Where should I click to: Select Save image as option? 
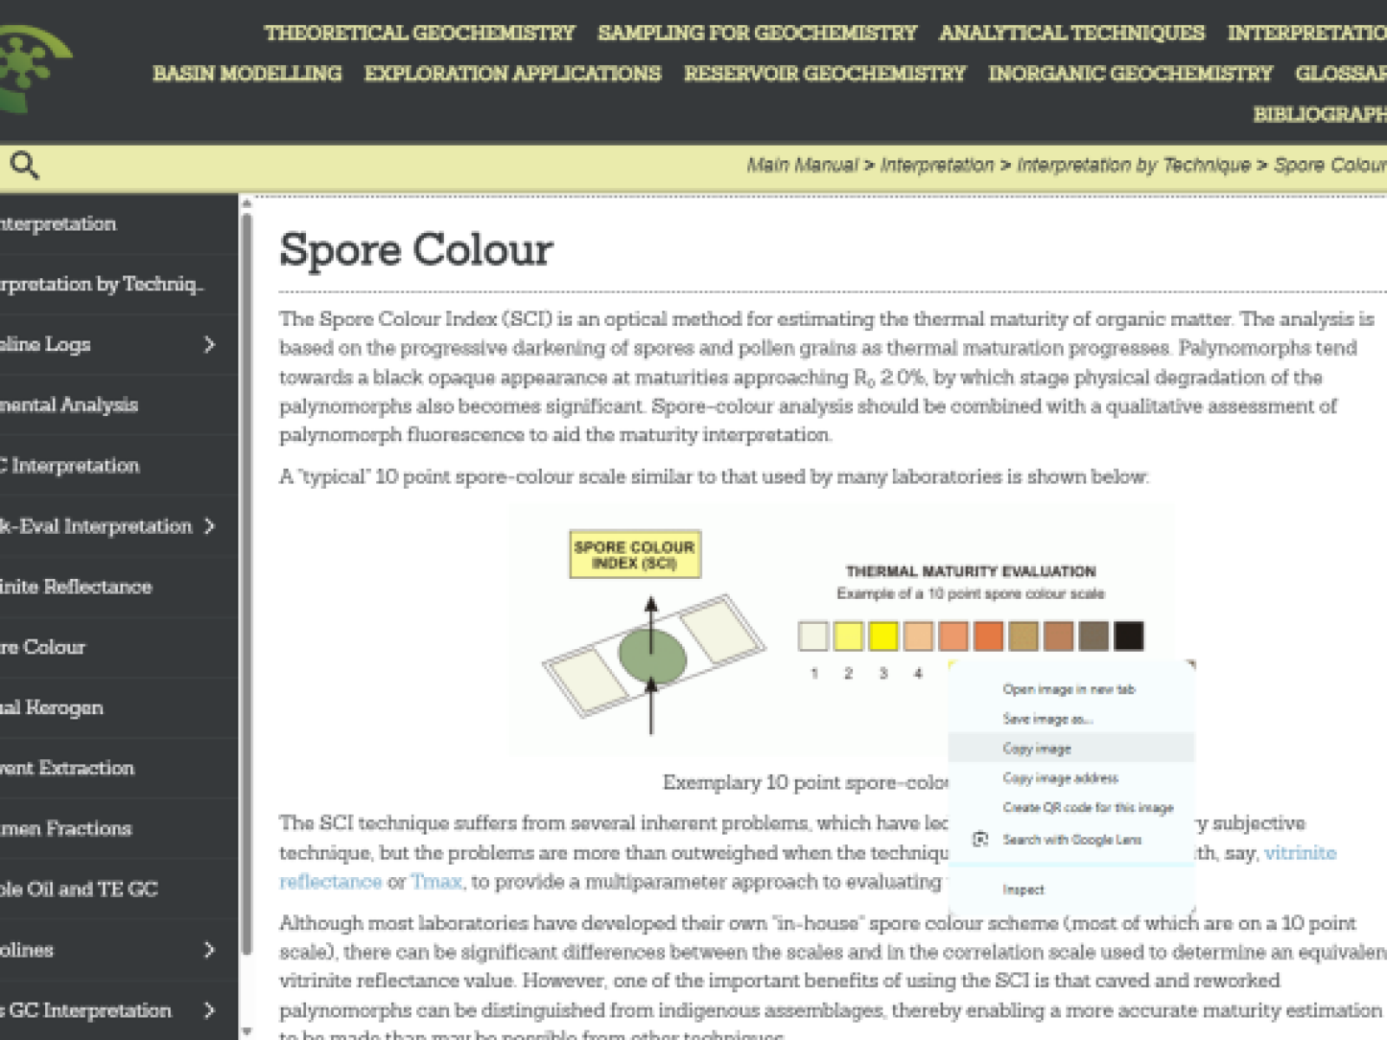point(1047,718)
